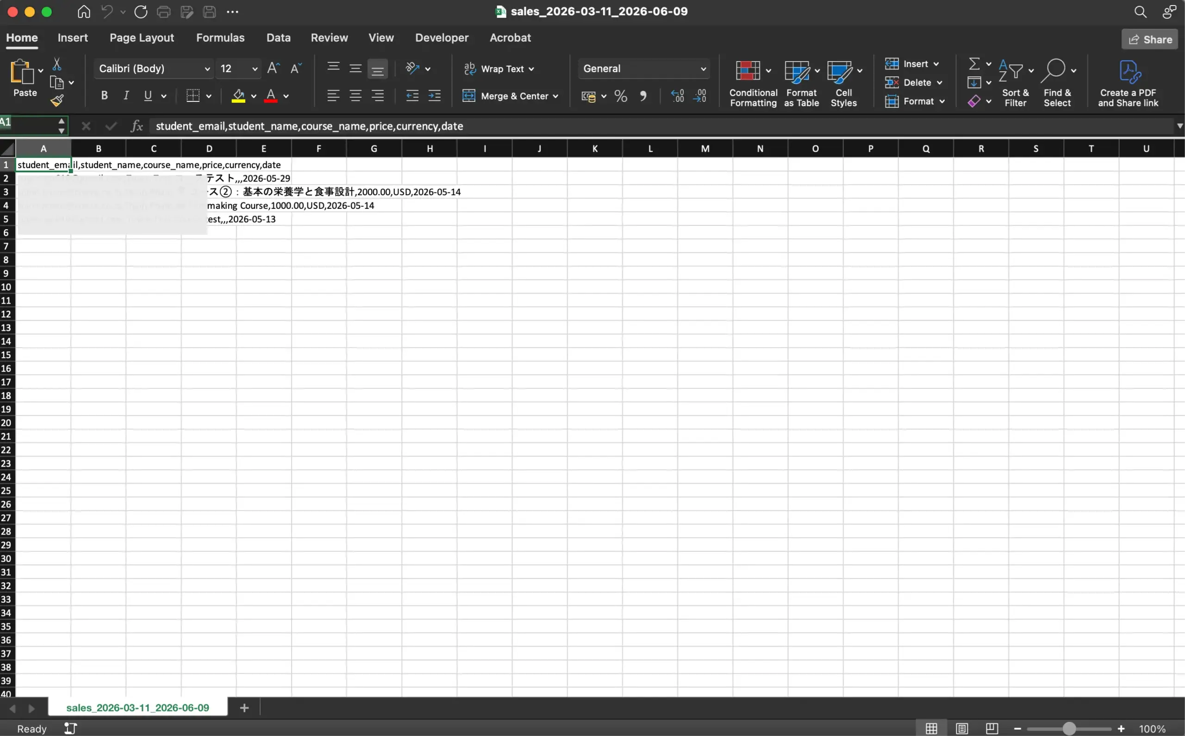Image resolution: width=1185 pixels, height=736 pixels.
Task: Open the more options ellipsis in title bar
Action: 233,12
